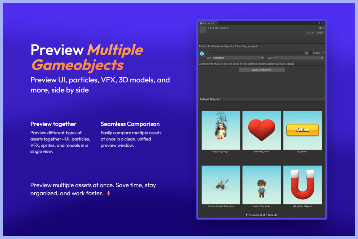This screenshot has width=358, height=239.
Task: Open the Layer dropdown
Action: point(299,58)
